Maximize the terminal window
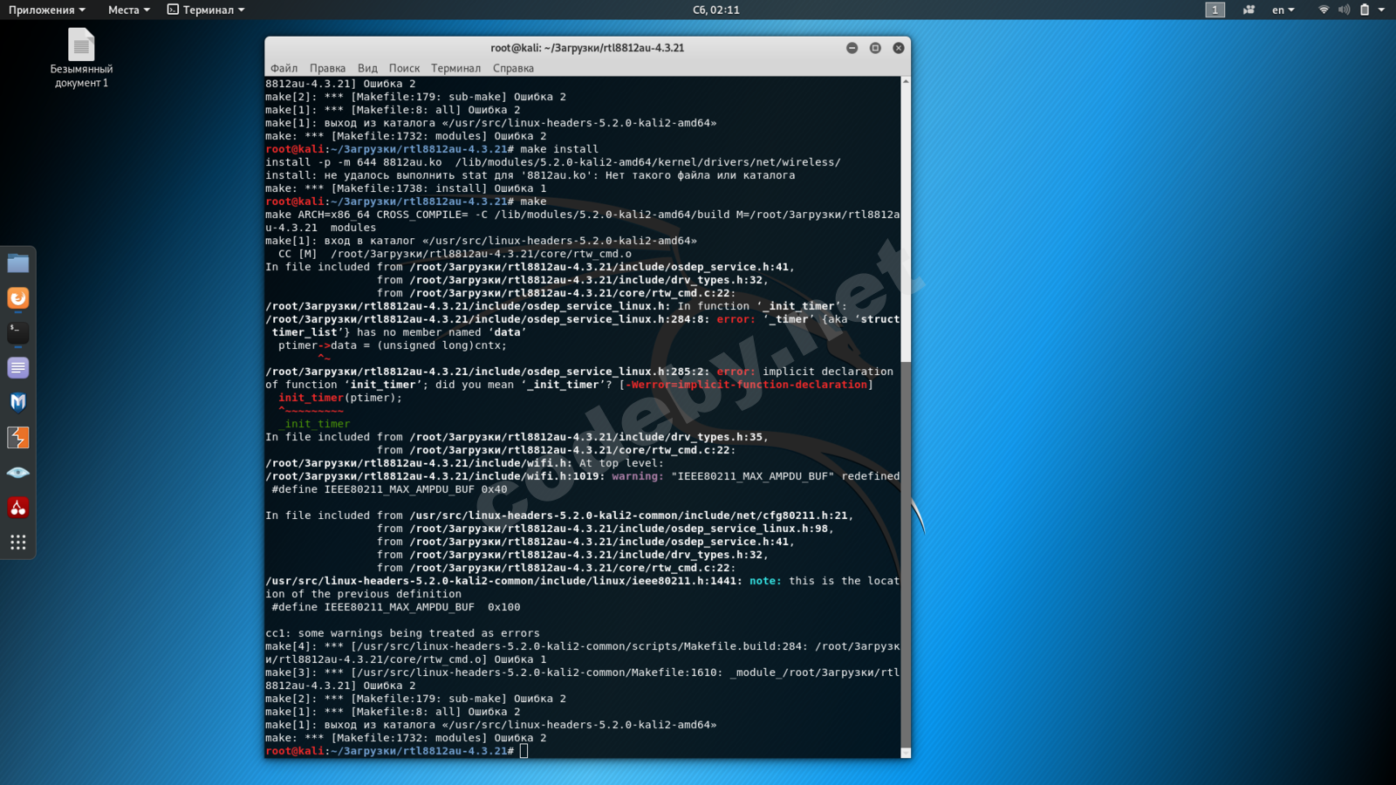The width and height of the screenshot is (1396, 785). 875,48
